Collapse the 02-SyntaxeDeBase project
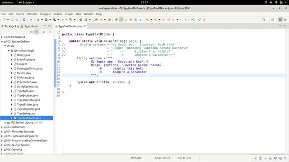This screenshot has height=162, width=289. pyautogui.click(x=2, y=41)
